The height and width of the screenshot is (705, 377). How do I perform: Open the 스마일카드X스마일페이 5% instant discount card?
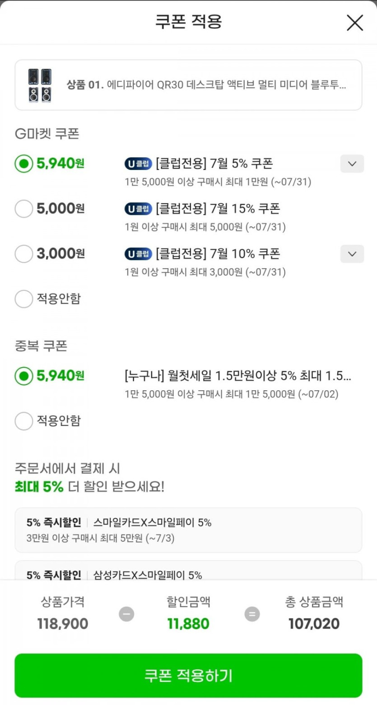(188, 530)
